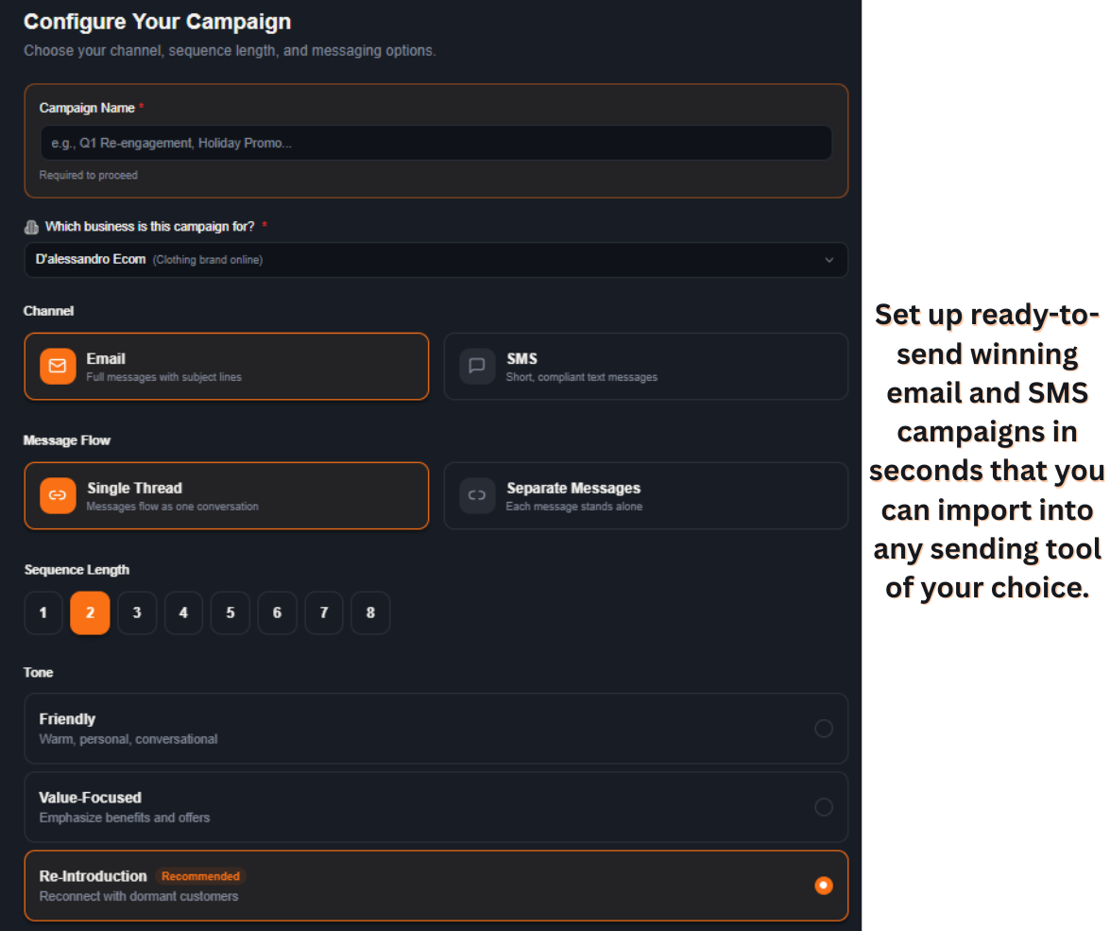The width and height of the screenshot is (1110, 931).
Task: Click the SMS chat bubble icon
Action: coord(477,366)
